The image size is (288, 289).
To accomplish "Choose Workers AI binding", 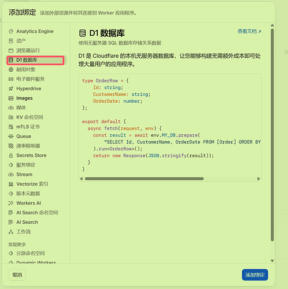I will point(36,203).
